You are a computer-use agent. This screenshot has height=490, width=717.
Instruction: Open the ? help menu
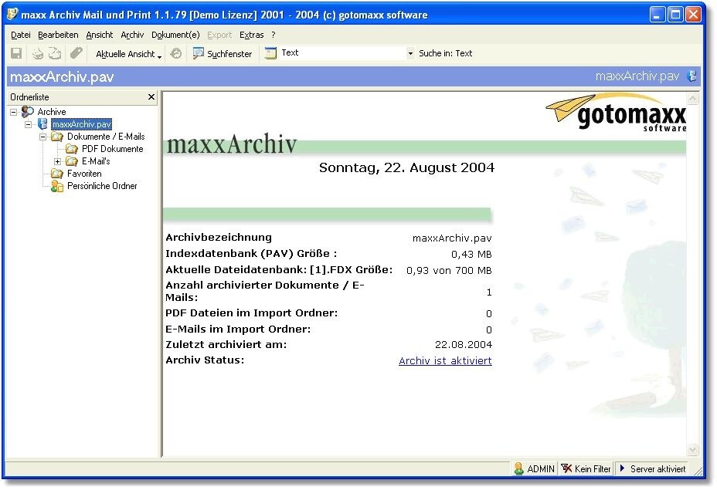[x=274, y=35]
